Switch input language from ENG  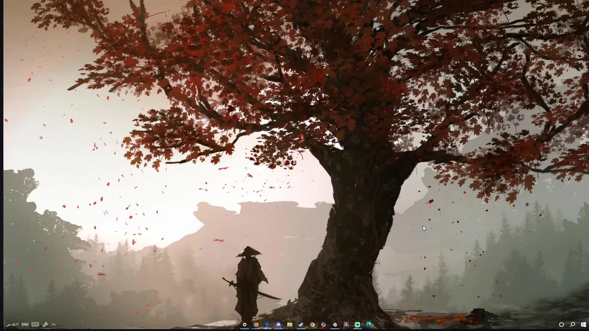pos(25,325)
